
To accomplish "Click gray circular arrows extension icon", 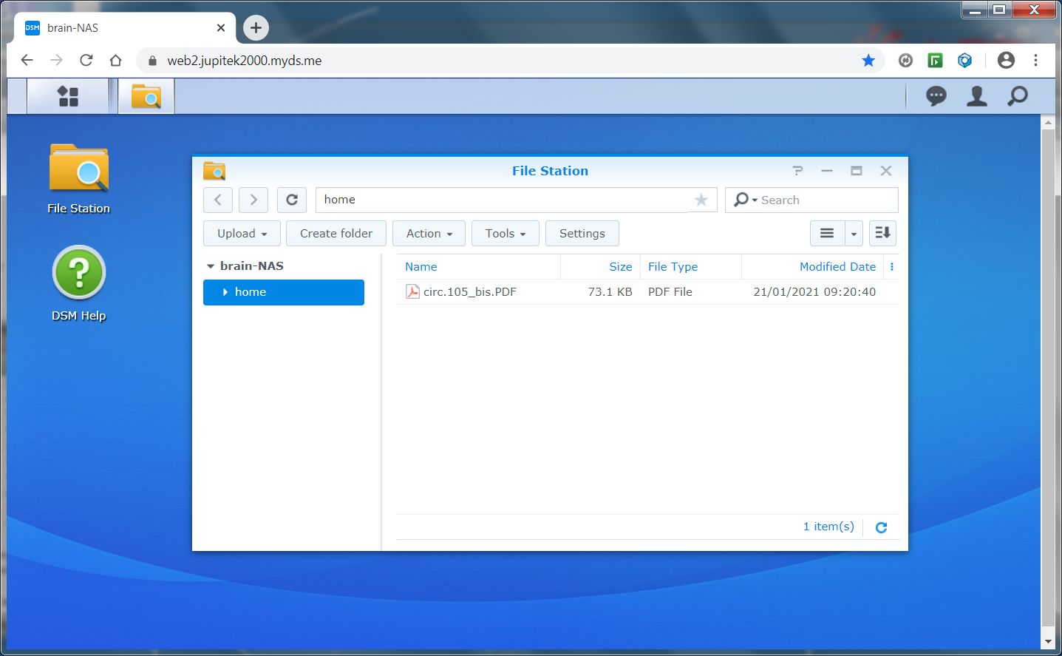I will click(905, 61).
